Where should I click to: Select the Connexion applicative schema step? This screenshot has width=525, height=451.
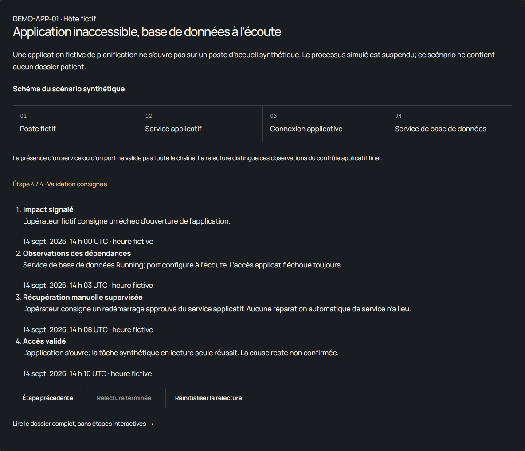[x=325, y=124]
